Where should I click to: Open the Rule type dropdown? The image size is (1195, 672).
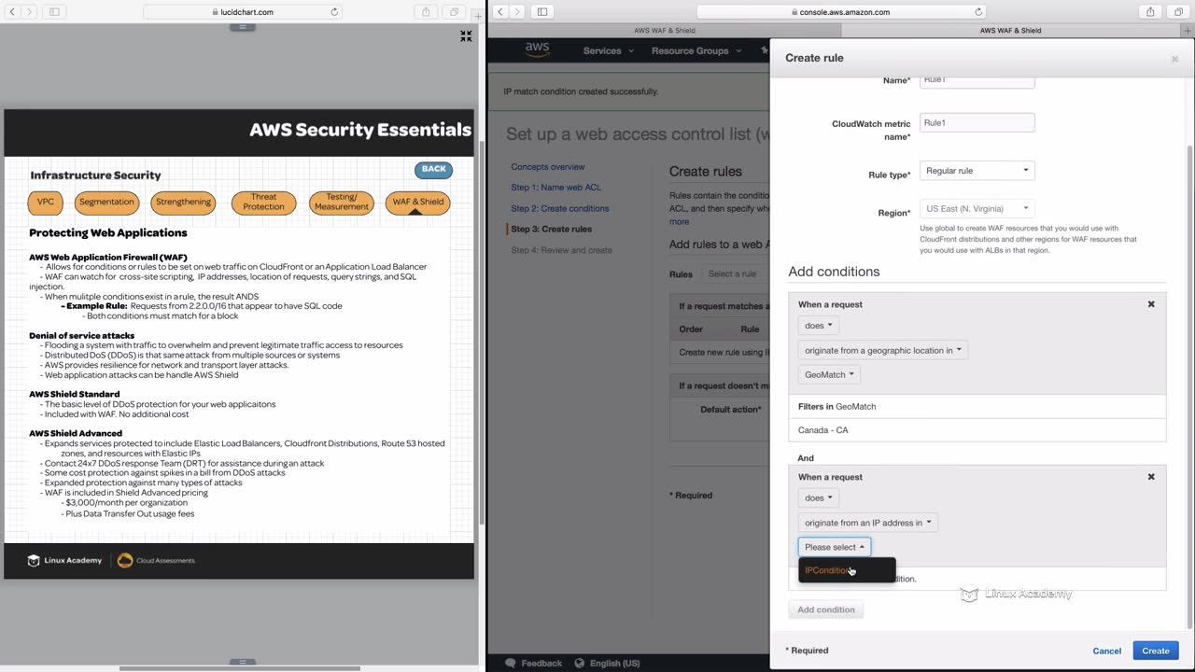(x=977, y=171)
